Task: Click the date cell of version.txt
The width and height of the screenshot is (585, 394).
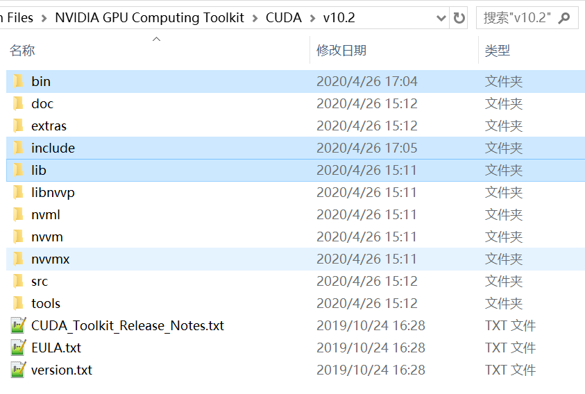Action: click(371, 370)
